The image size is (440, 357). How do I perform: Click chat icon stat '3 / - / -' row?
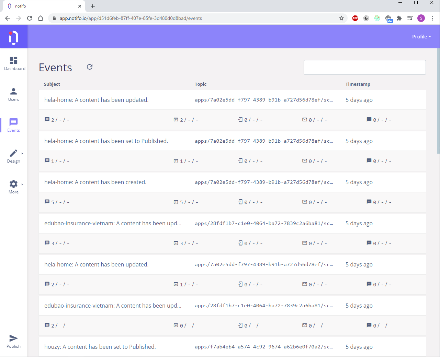[57, 243]
